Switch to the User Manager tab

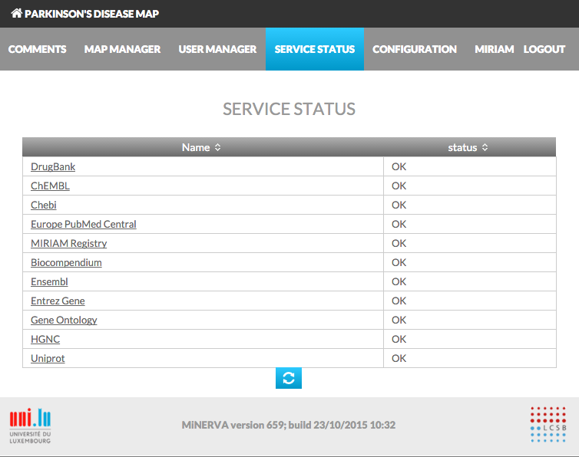(x=217, y=49)
